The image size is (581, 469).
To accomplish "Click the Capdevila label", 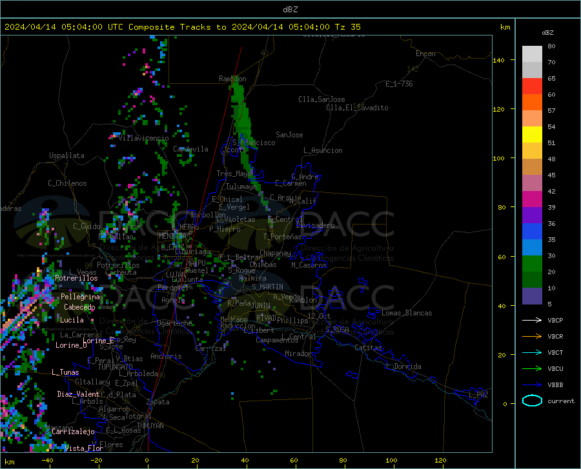I will click(190, 149).
